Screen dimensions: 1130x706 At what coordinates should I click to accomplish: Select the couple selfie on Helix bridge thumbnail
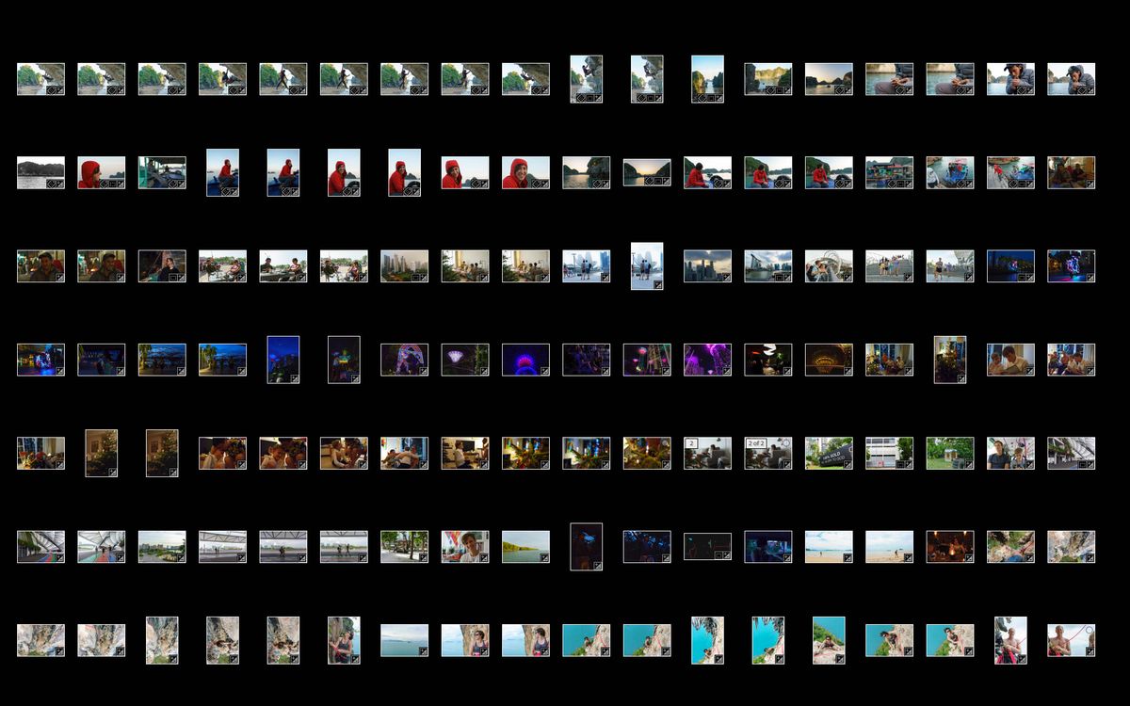click(x=829, y=266)
